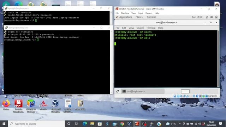Open Microsoft Store from the taskbar
The height and width of the screenshot is (127, 226).
(100, 124)
